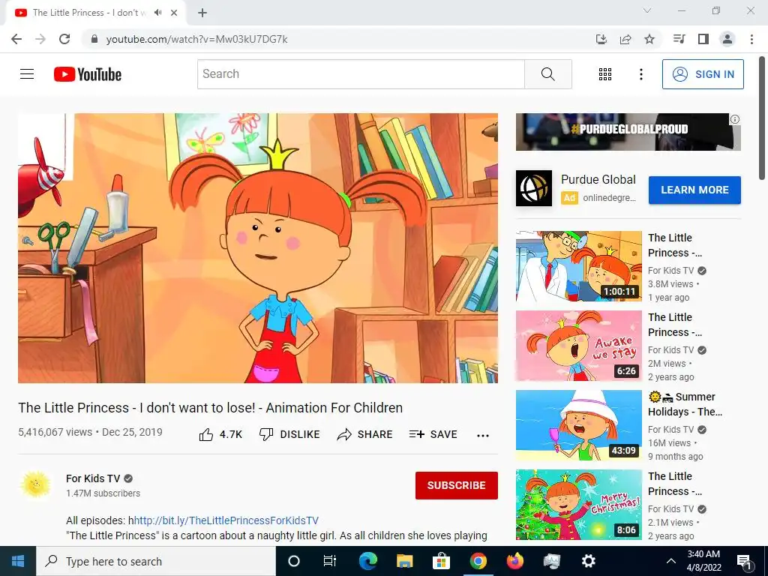
Task: Open the Chrome profile avatar
Action: pyautogui.click(x=727, y=39)
